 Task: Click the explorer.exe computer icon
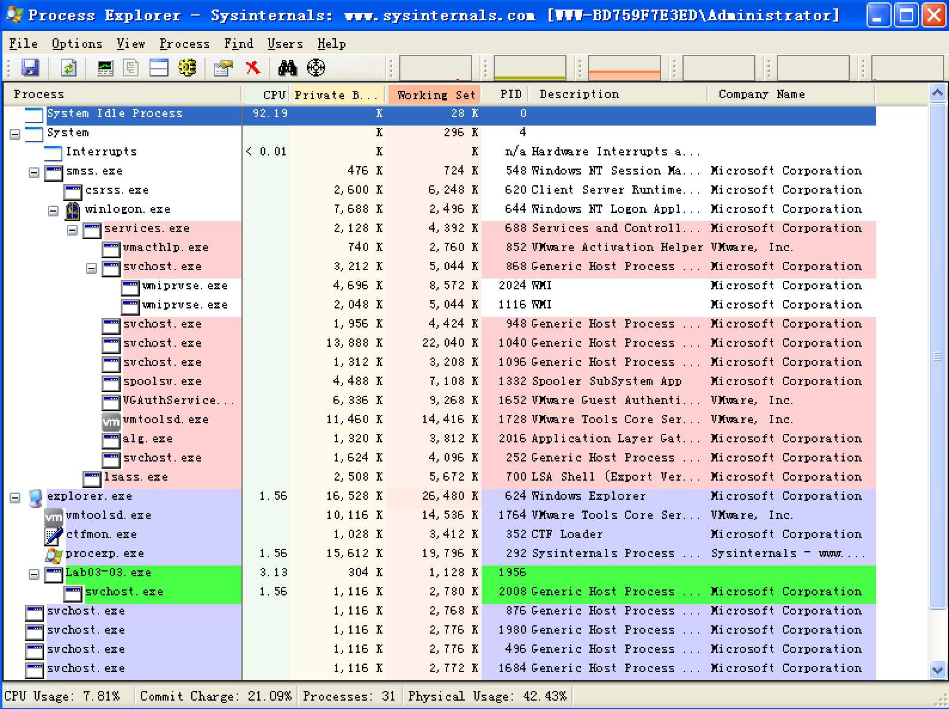click(x=35, y=497)
